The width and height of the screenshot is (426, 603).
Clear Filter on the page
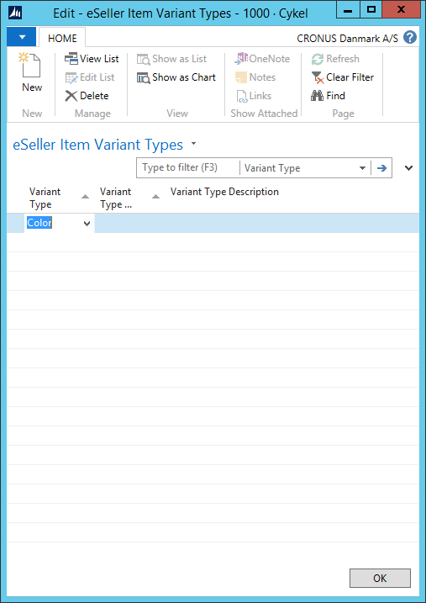[343, 77]
